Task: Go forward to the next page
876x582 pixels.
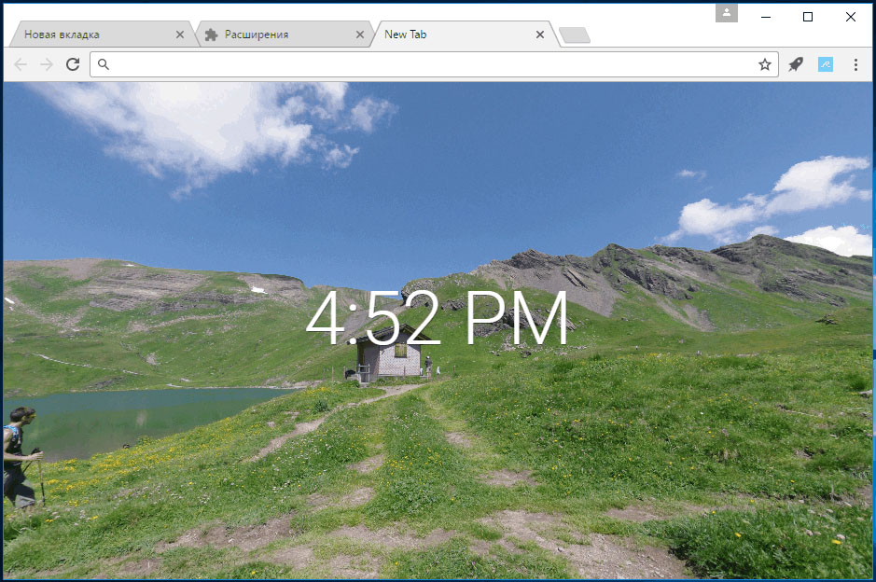Action: point(47,64)
